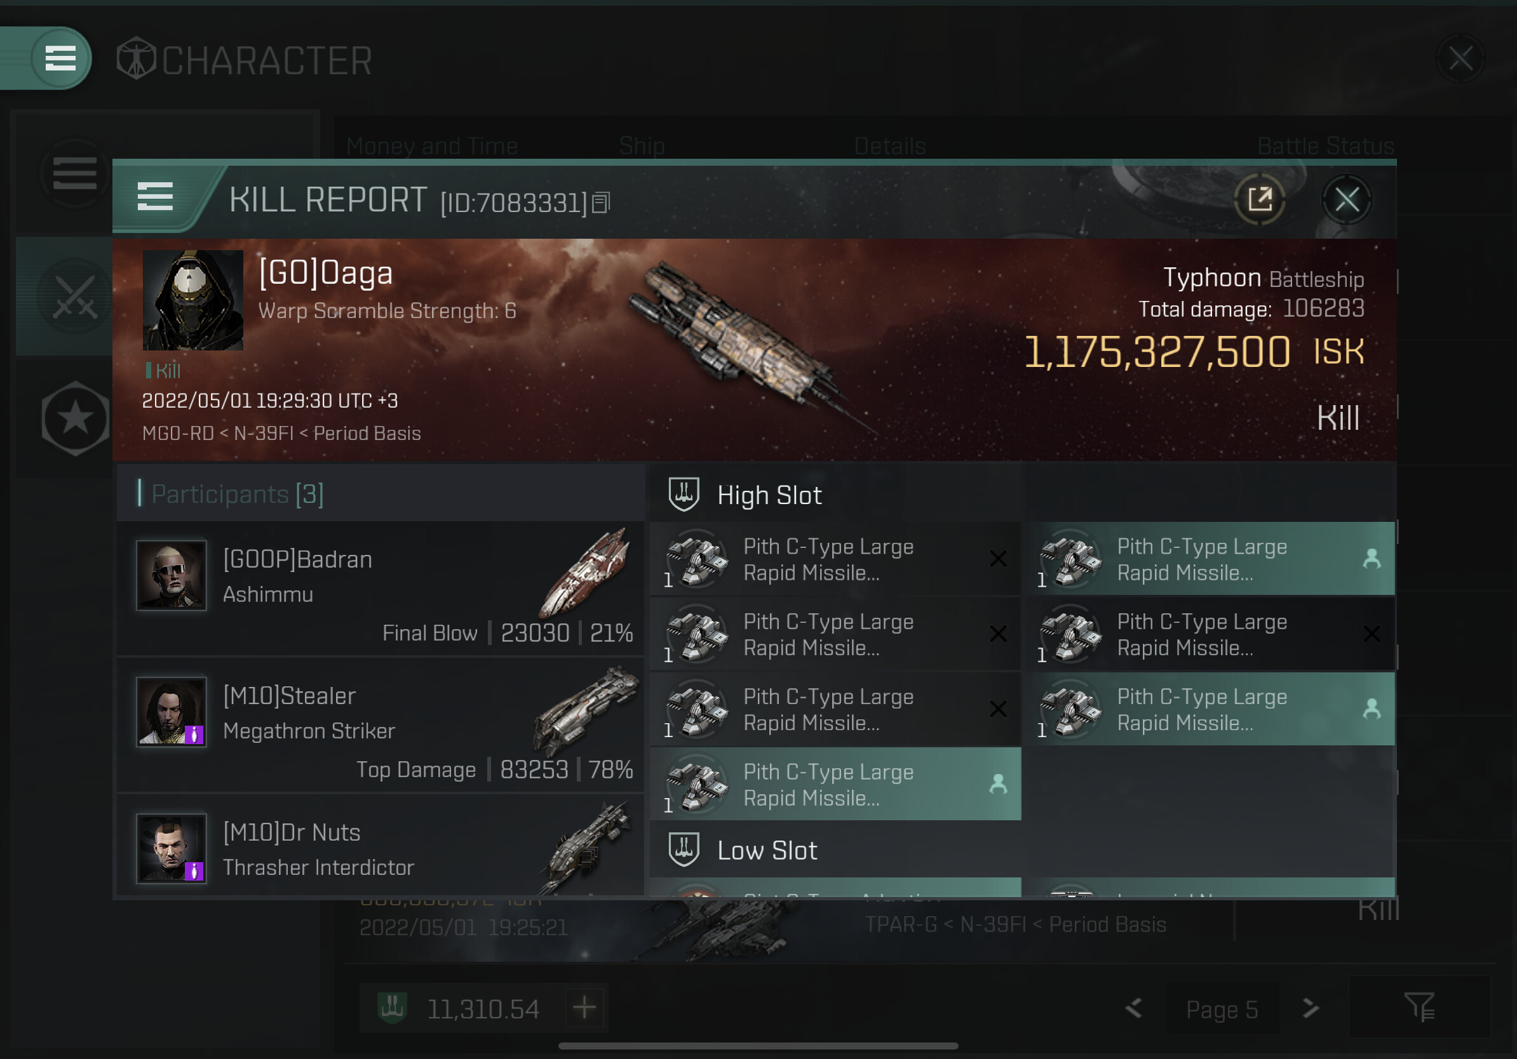Copy the kill report ID
1517x1059 pixels.
pos(600,203)
